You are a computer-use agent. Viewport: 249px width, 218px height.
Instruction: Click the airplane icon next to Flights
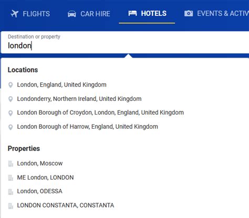coord(14,14)
